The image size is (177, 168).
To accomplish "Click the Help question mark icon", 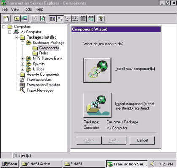I will click(x=101, y=19).
